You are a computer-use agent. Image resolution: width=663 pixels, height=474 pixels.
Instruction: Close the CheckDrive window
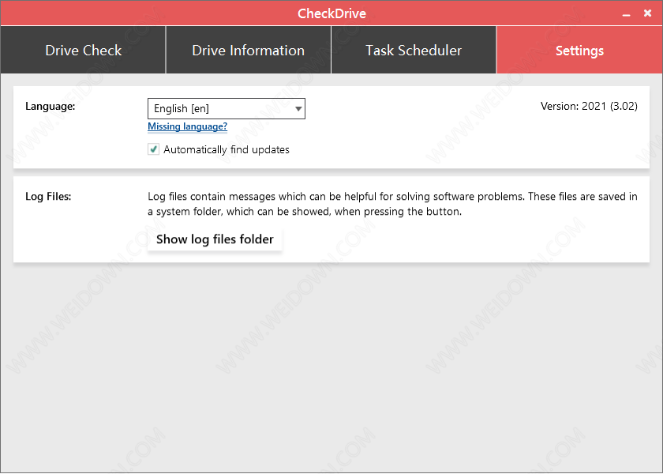[x=647, y=13]
